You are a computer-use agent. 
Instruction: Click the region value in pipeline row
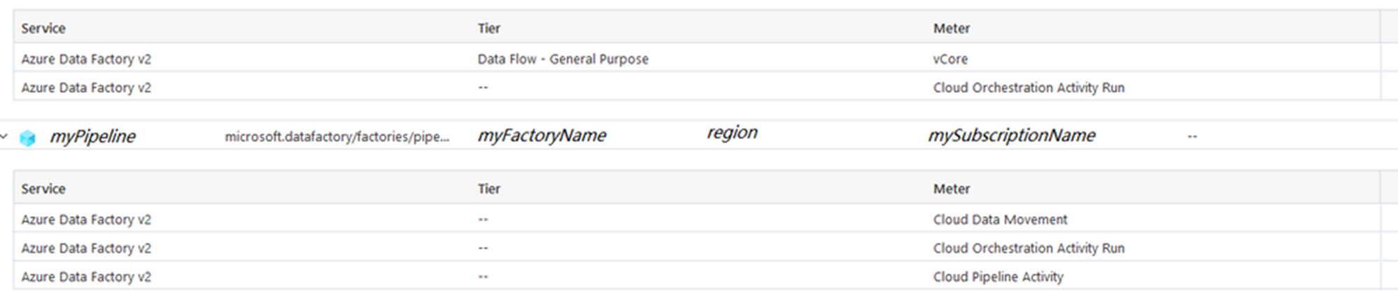(x=732, y=133)
